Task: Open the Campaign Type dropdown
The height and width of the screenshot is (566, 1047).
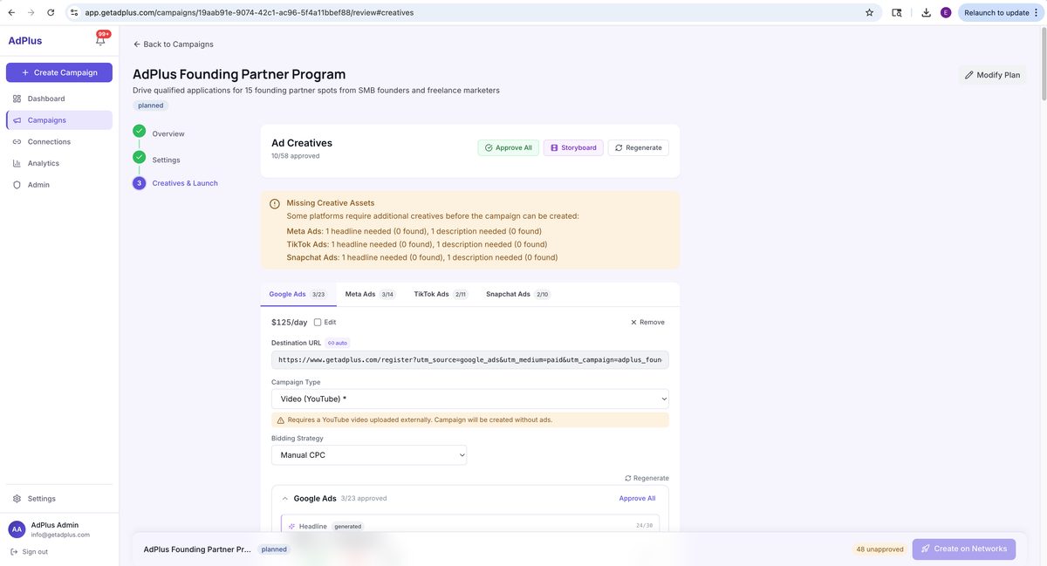Action: (x=470, y=399)
